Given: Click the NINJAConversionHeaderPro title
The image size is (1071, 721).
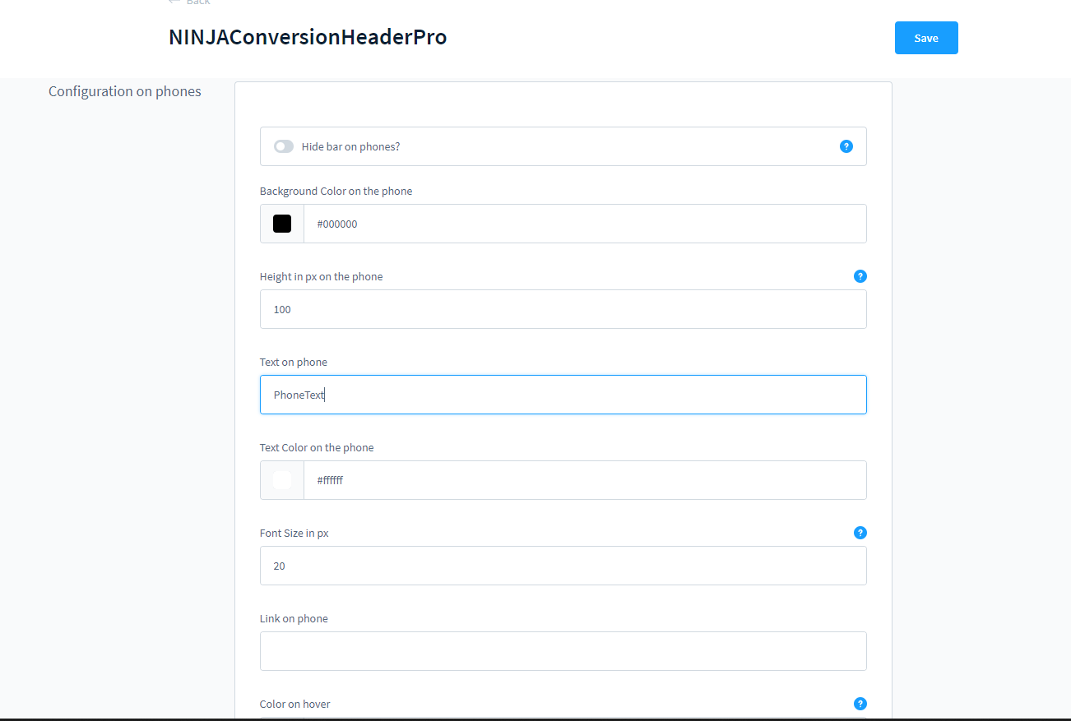Looking at the screenshot, I should pyautogui.click(x=308, y=37).
